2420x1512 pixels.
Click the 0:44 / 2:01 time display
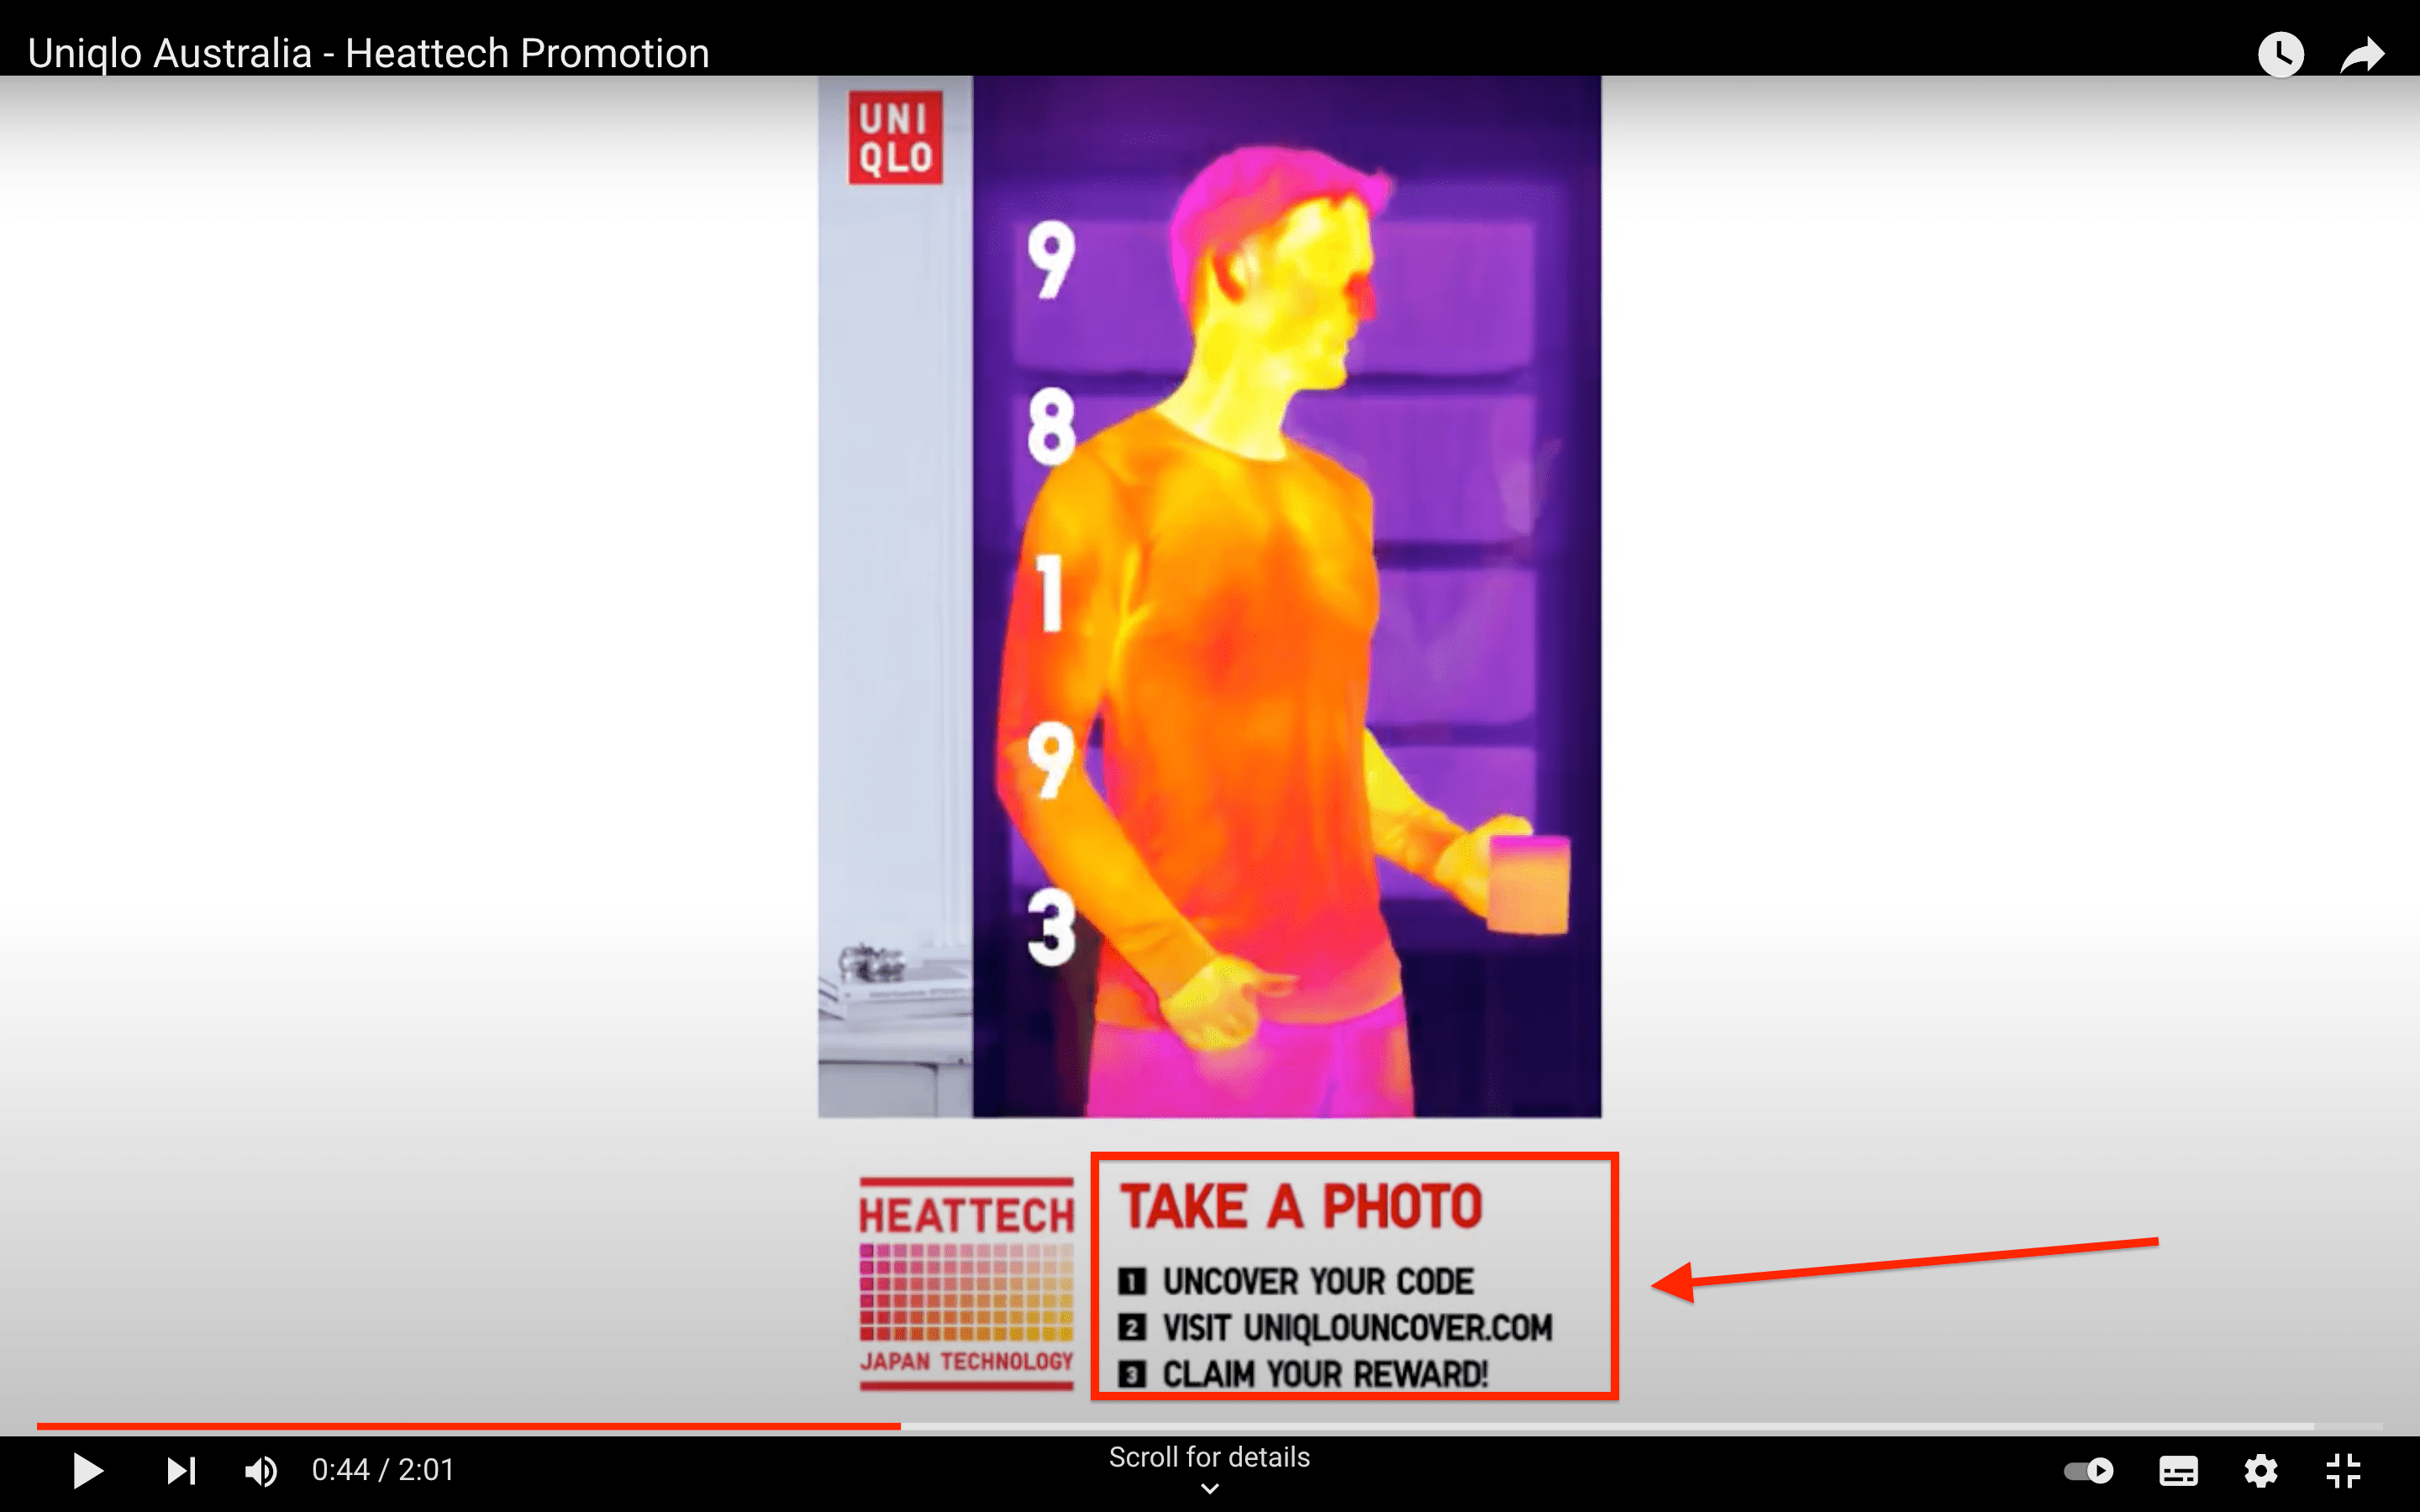[383, 1470]
